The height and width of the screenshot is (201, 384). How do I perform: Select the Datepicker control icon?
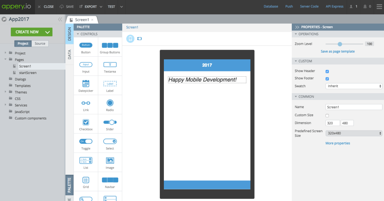(86, 84)
